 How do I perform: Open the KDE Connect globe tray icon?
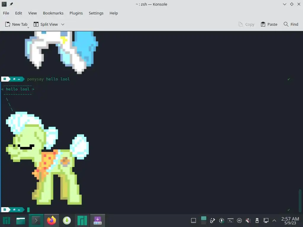212,220
